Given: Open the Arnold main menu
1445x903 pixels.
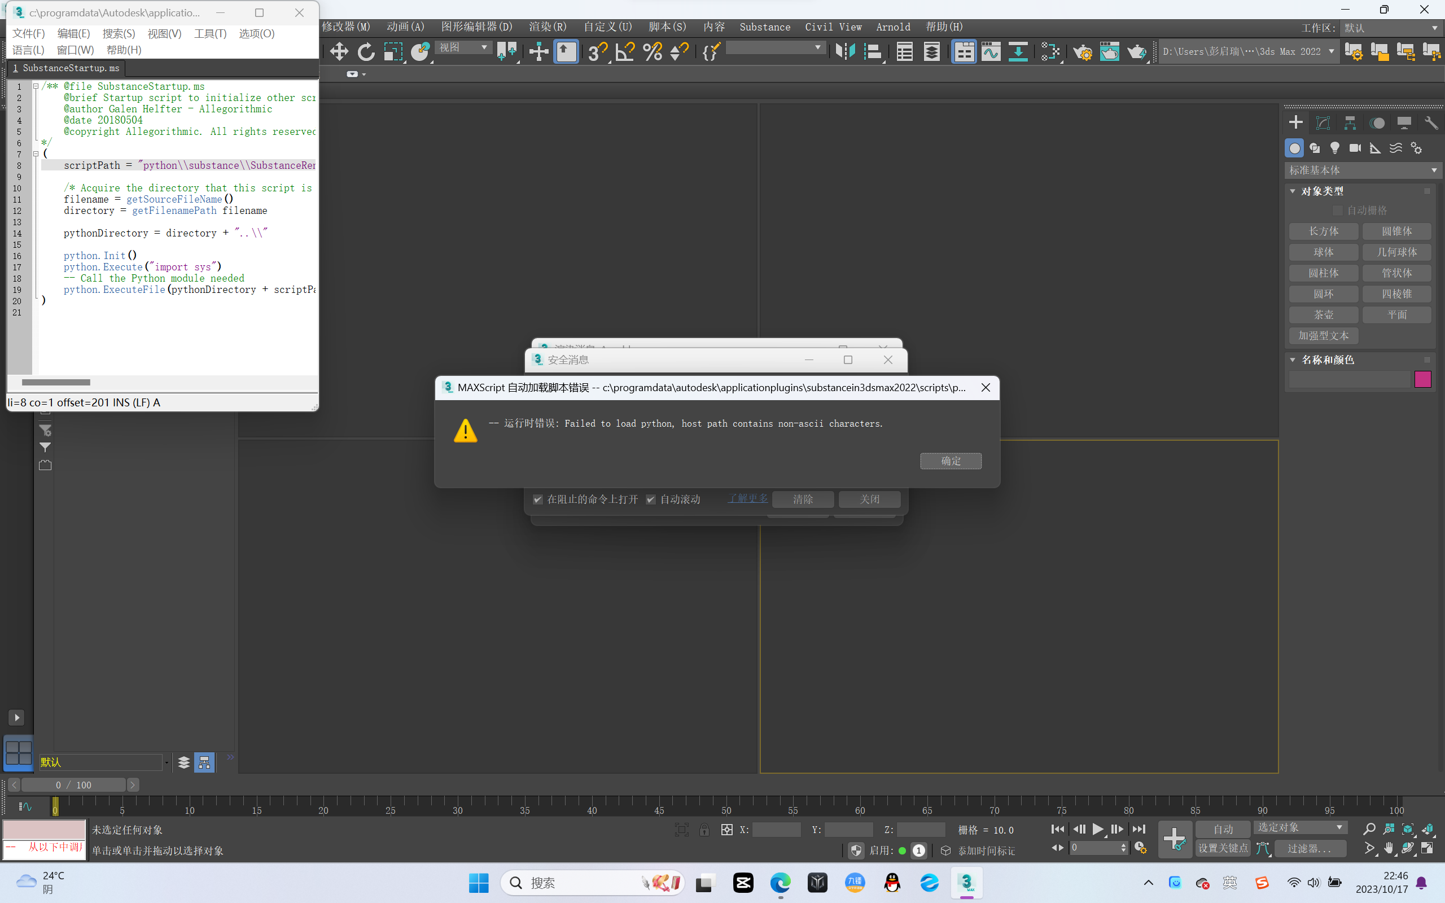Looking at the screenshot, I should 894,27.
